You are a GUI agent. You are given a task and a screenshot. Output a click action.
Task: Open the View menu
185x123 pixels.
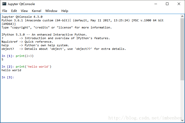coord(24,11)
